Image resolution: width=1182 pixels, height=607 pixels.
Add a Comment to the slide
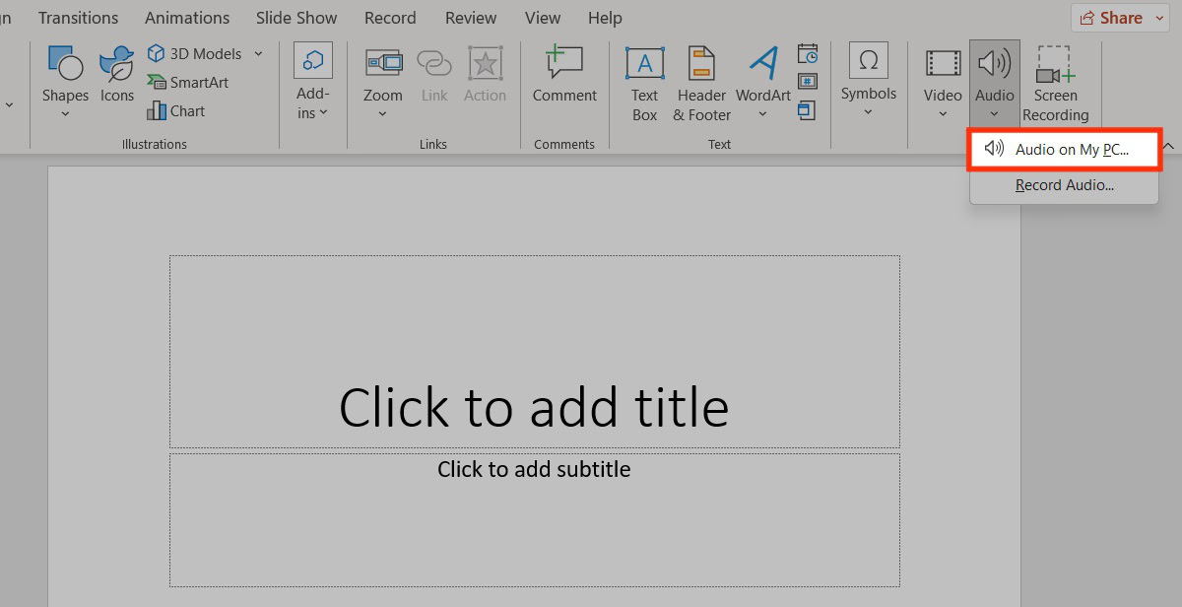pyautogui.click(x=564, y=77)
